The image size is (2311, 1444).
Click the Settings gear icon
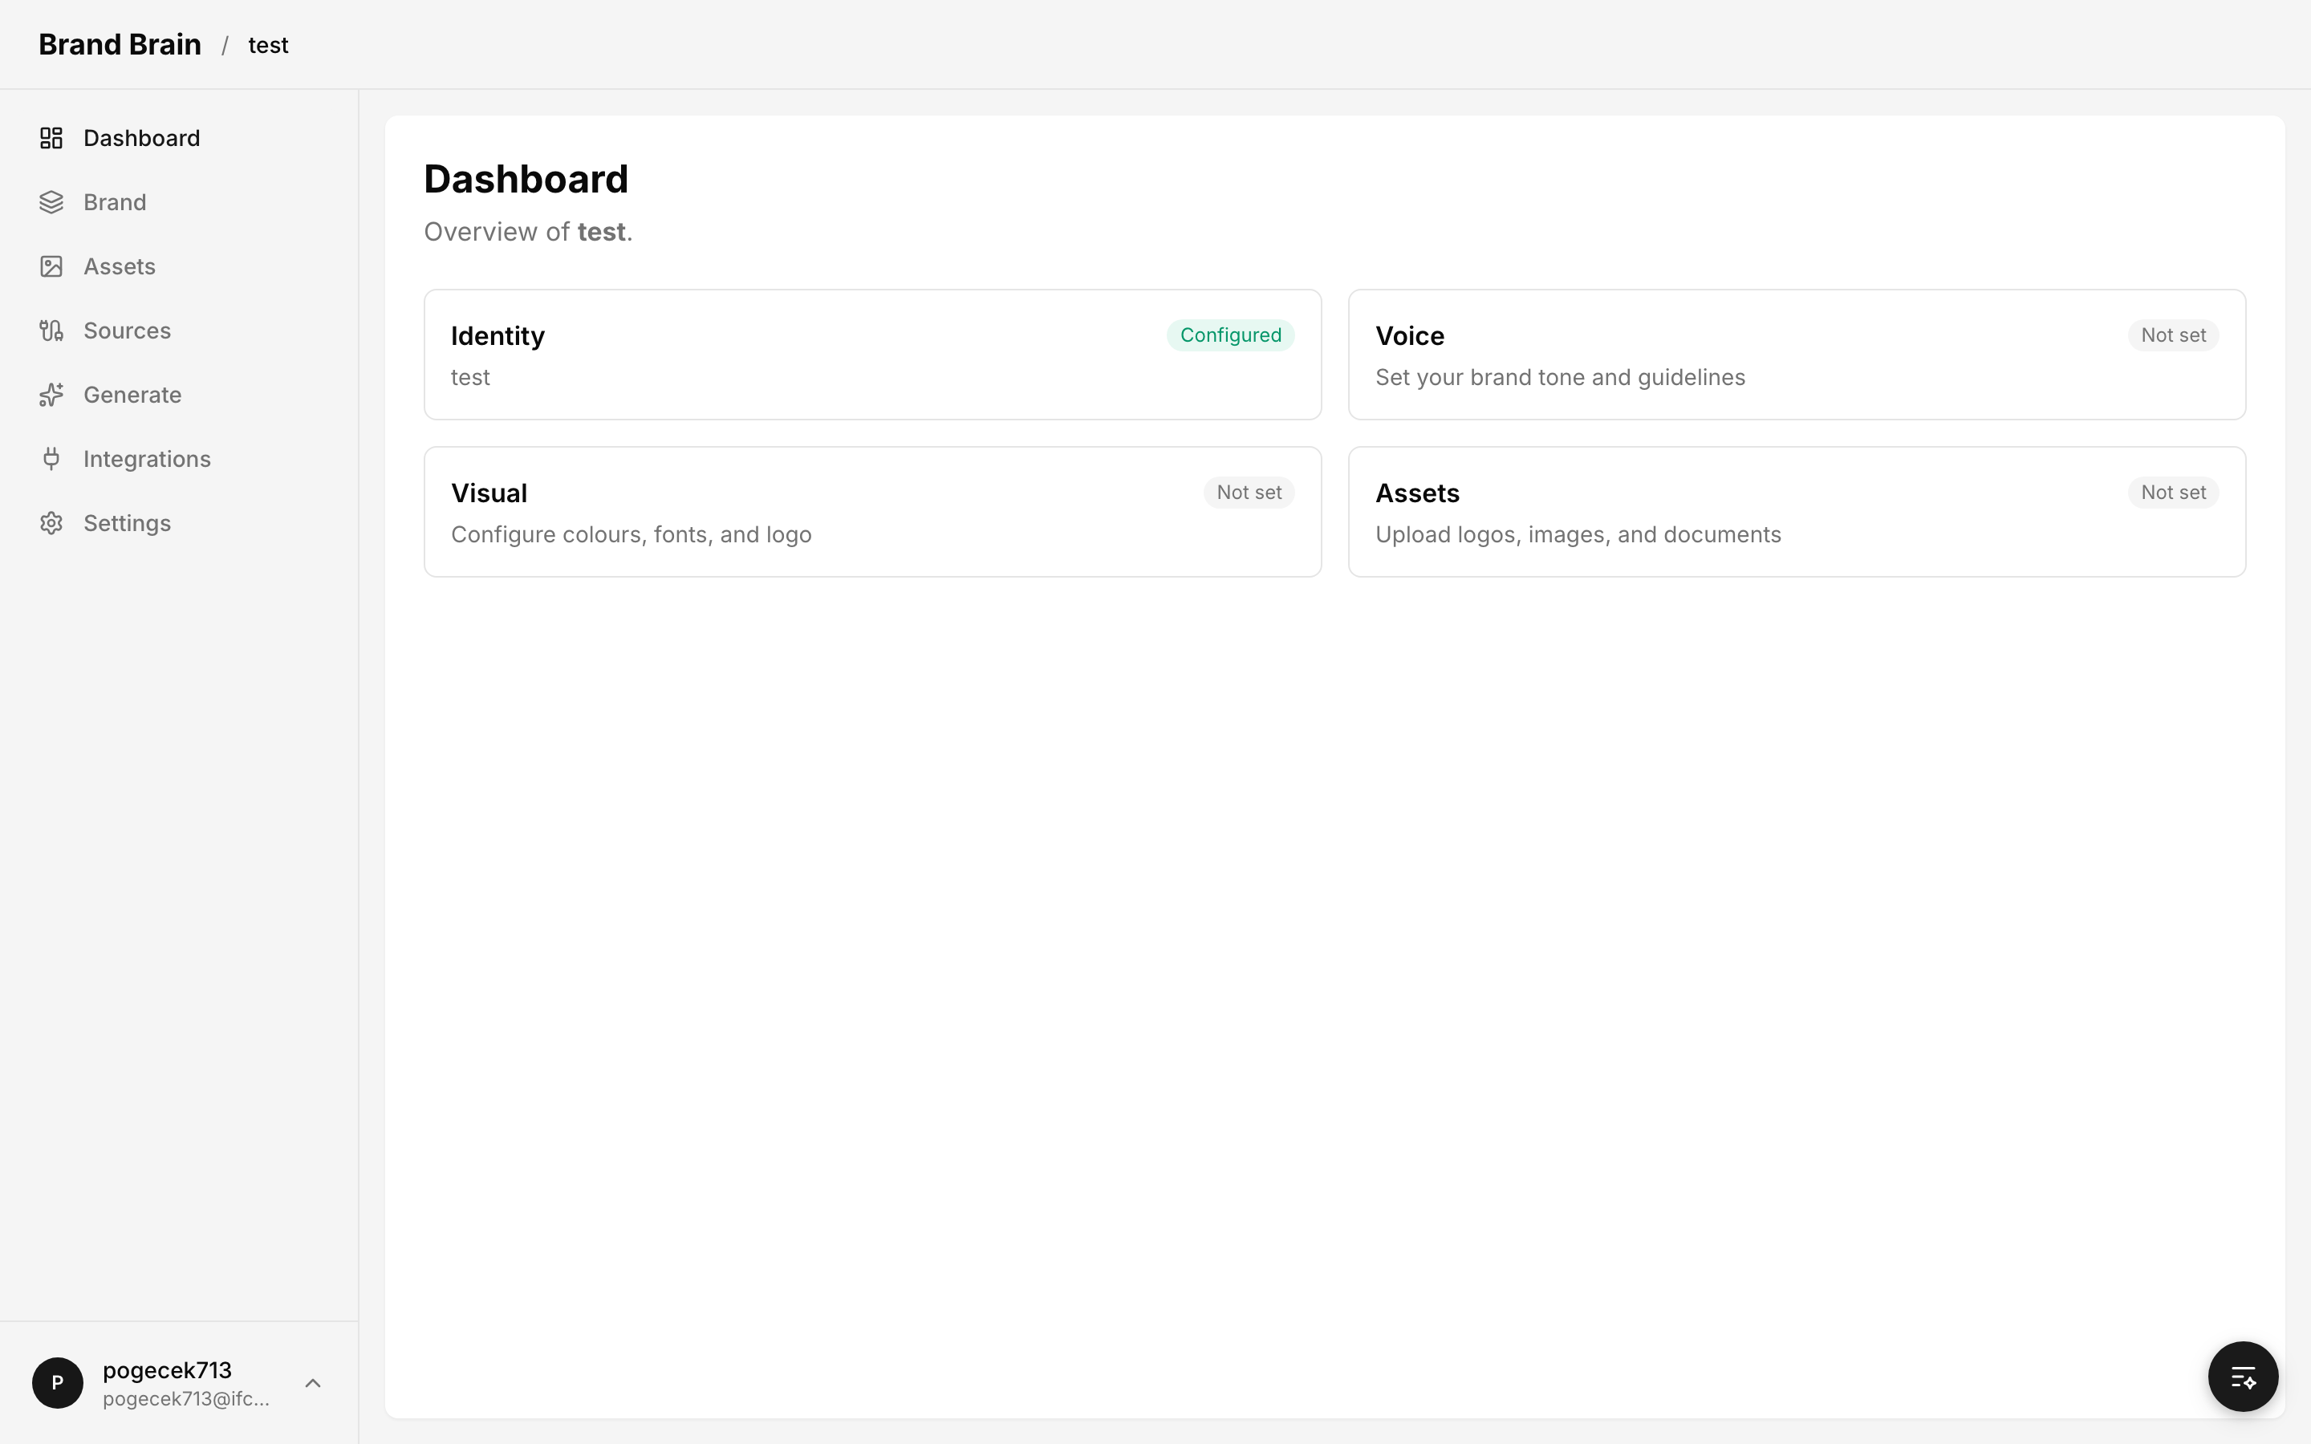tap(51, 523)
